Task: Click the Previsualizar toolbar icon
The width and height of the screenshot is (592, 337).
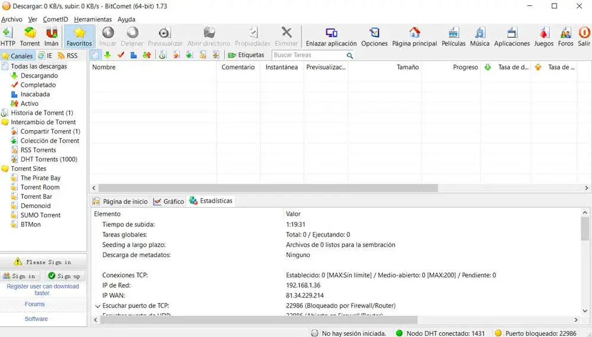Action: pos(165,37)
